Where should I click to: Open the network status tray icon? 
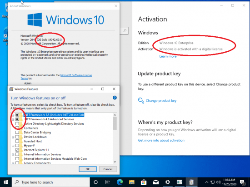click(x=212, y=182)
